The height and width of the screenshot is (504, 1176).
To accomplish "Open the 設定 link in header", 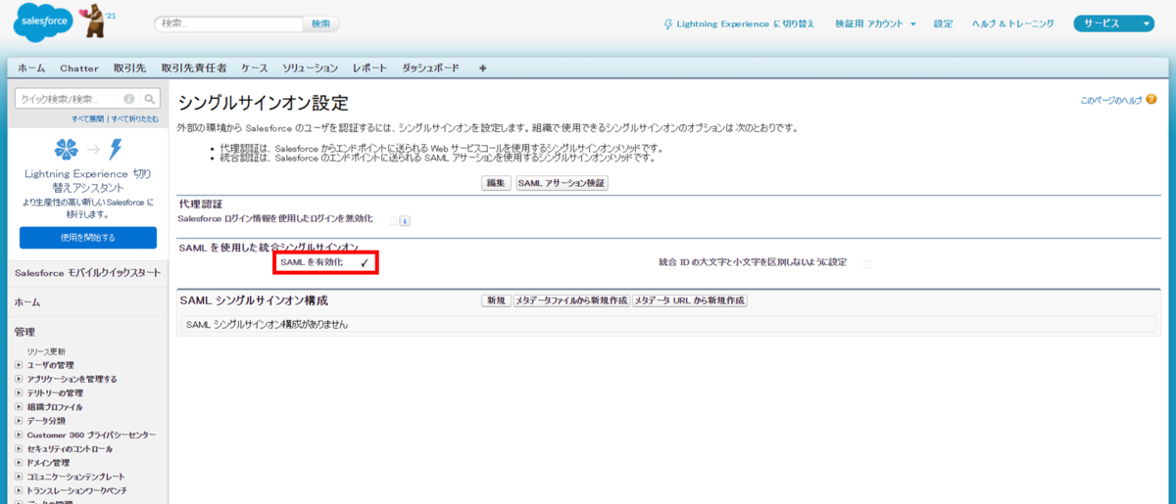I will (x=943, y=23).
